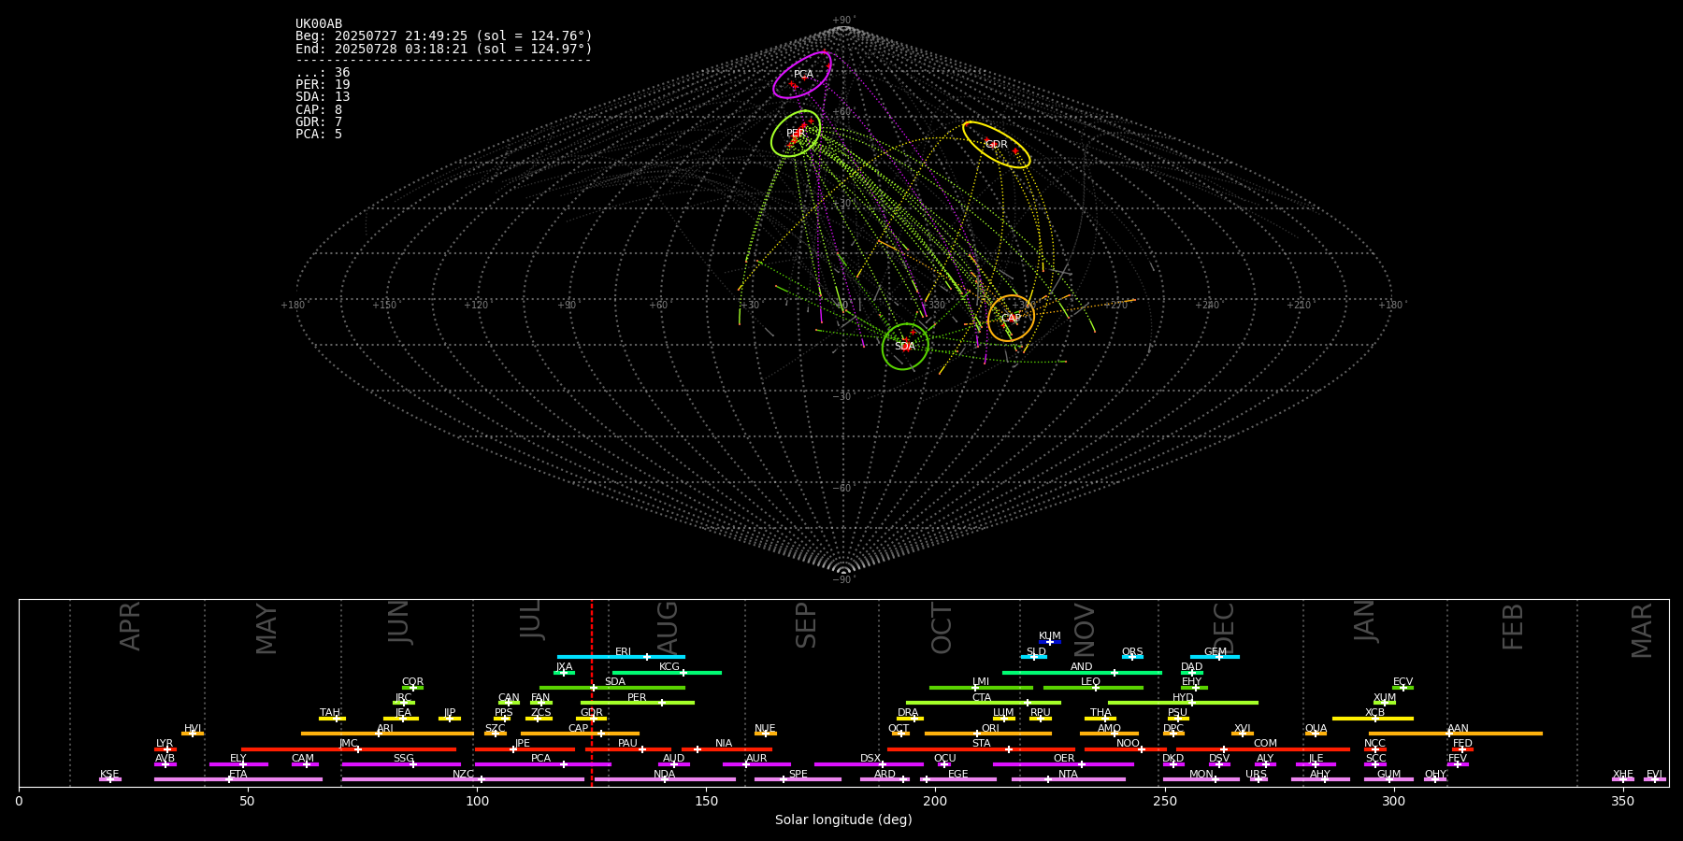Click the MON shower label on the timeline
This screenshot has height=841, width=1683.
click(x=1201, y=775)
